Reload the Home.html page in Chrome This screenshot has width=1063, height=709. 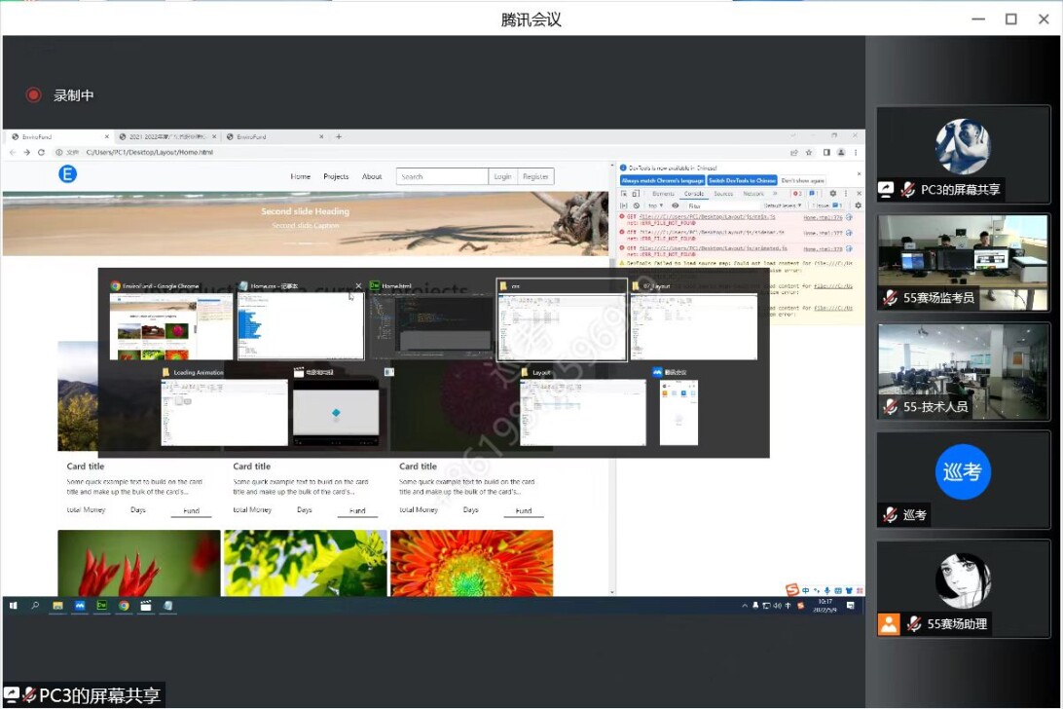point(41,153)
